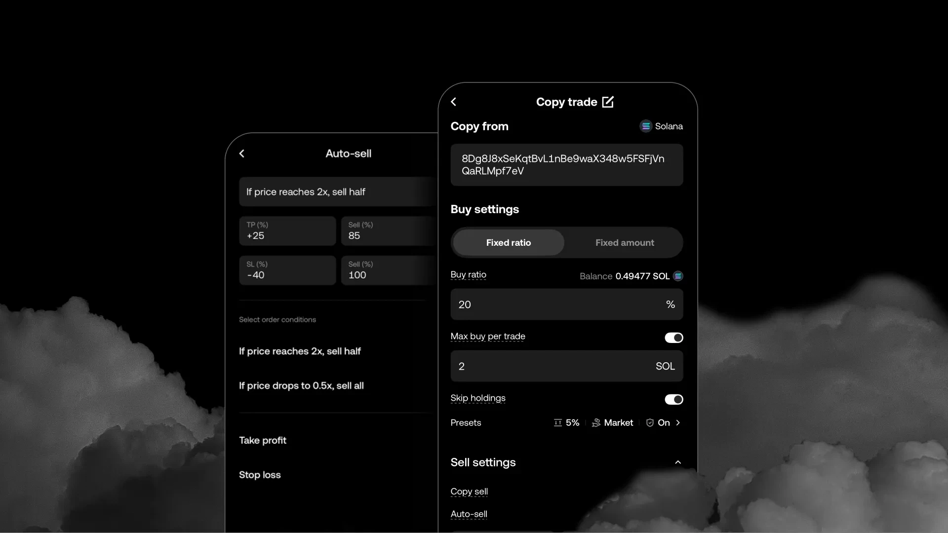This screenshot has width=948, height=533.
Task: Tap the Presets row label
Action: 466,422
